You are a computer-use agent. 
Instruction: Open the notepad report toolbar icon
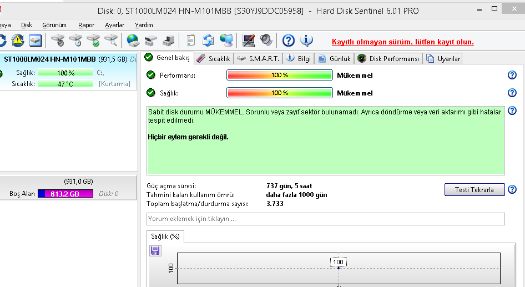(x=190, y=41)
